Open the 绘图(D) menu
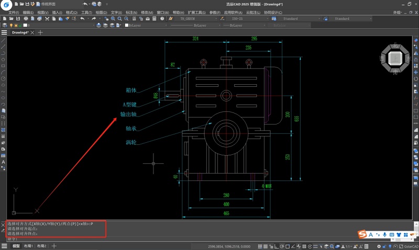Image resolution: width=419 pixels, height=250 pixels. pos(101,12)
